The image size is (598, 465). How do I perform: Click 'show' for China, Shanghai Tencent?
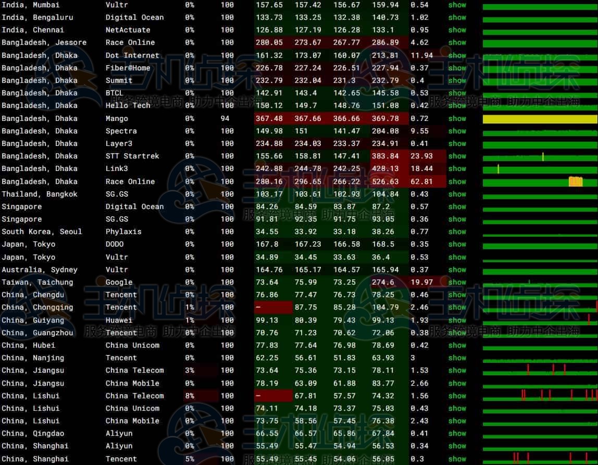(457, 459)
